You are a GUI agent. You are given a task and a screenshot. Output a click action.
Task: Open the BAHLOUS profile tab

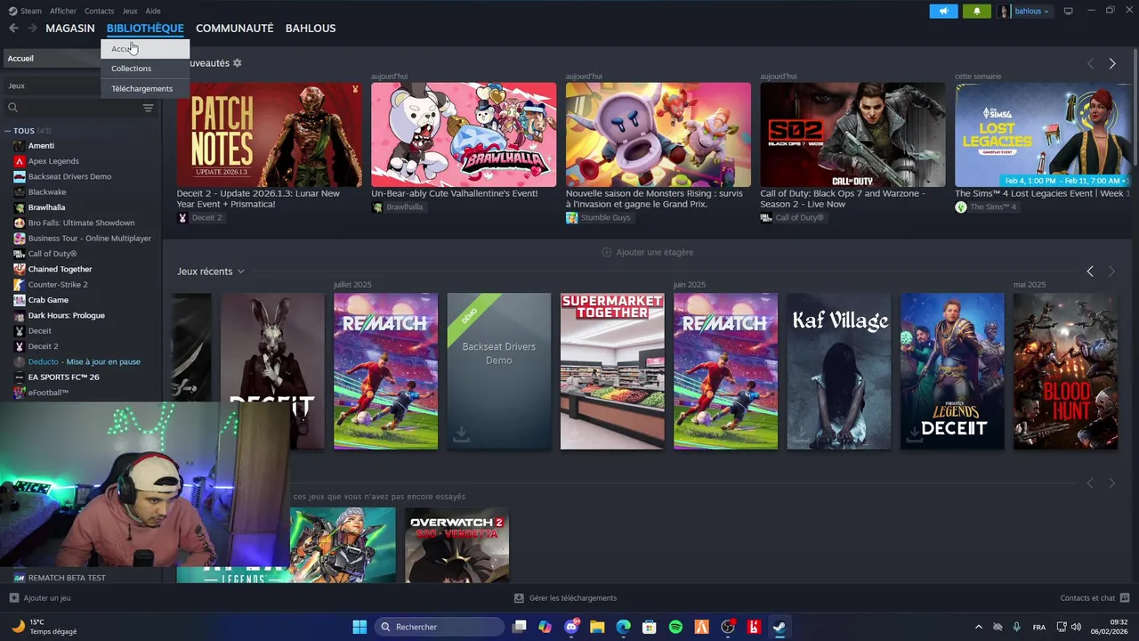[x=311, y=28]
